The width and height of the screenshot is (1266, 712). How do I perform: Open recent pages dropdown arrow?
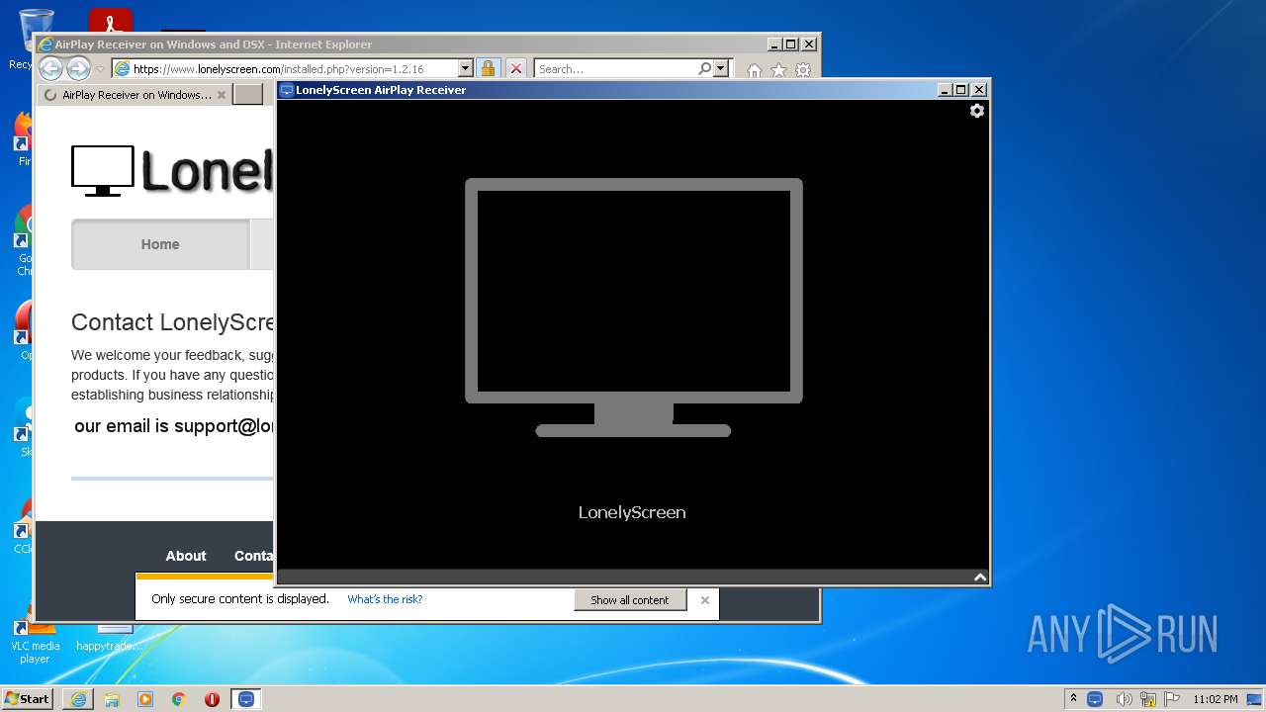[100, 69]
